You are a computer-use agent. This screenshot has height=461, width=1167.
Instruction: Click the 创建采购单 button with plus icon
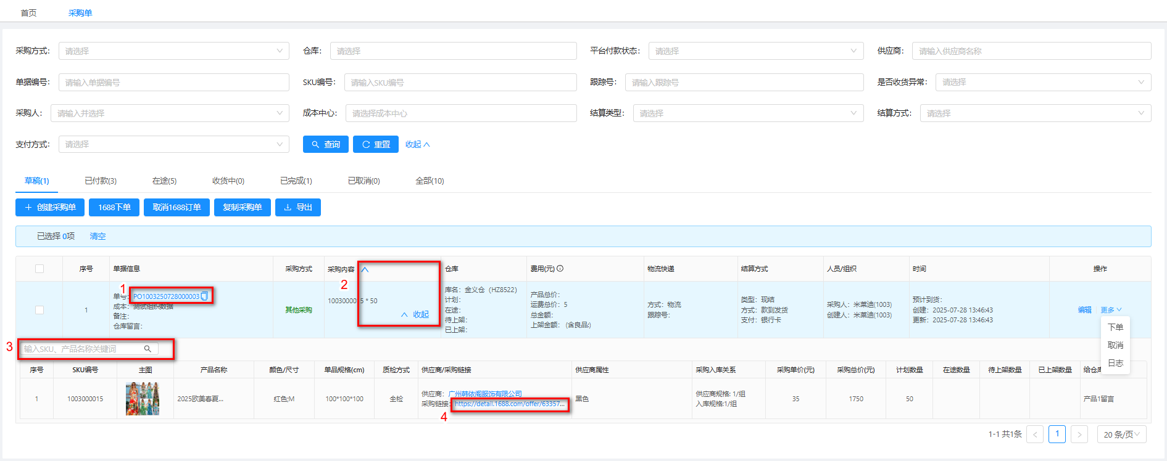click(50, 208)
